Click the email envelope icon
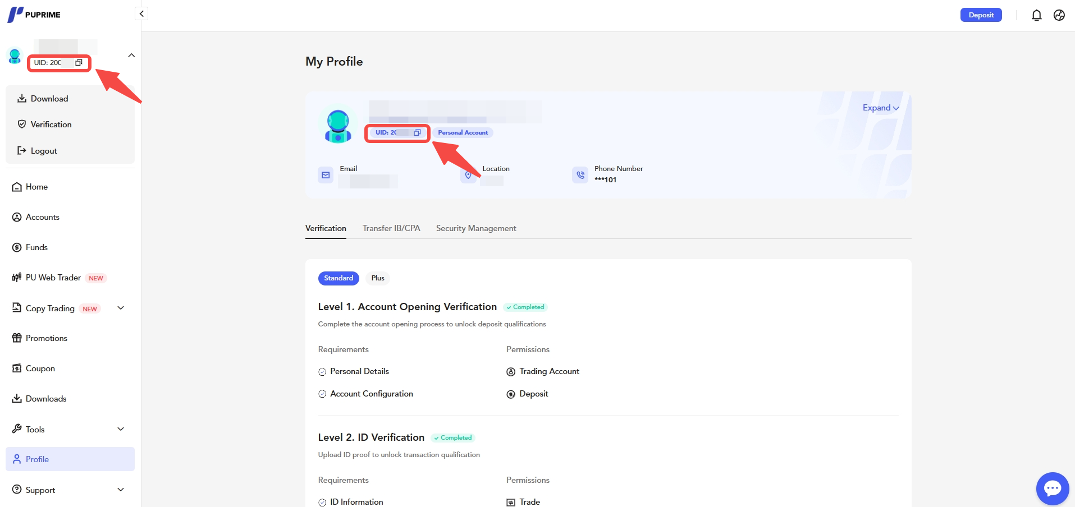Screen dimensions: 1075x507 [x=326, y=175]
